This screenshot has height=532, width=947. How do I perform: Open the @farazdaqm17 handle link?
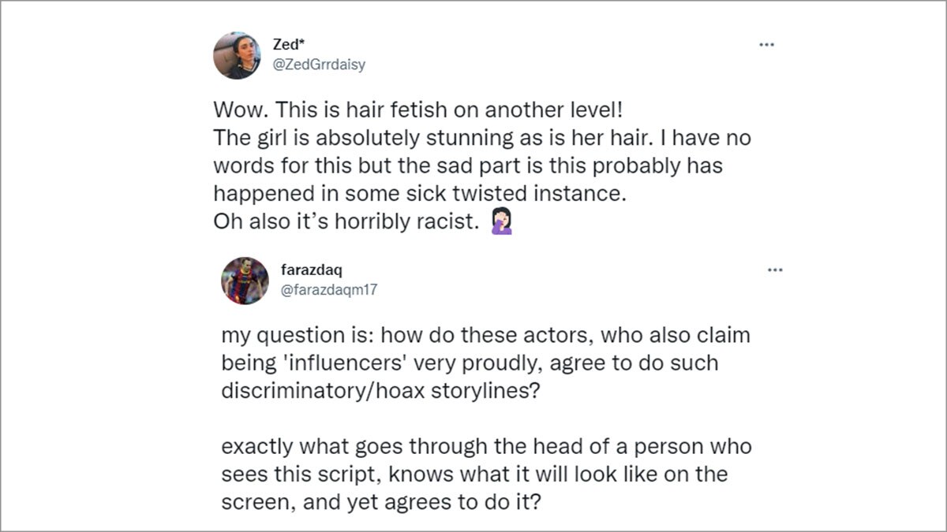tap(329, 289)
